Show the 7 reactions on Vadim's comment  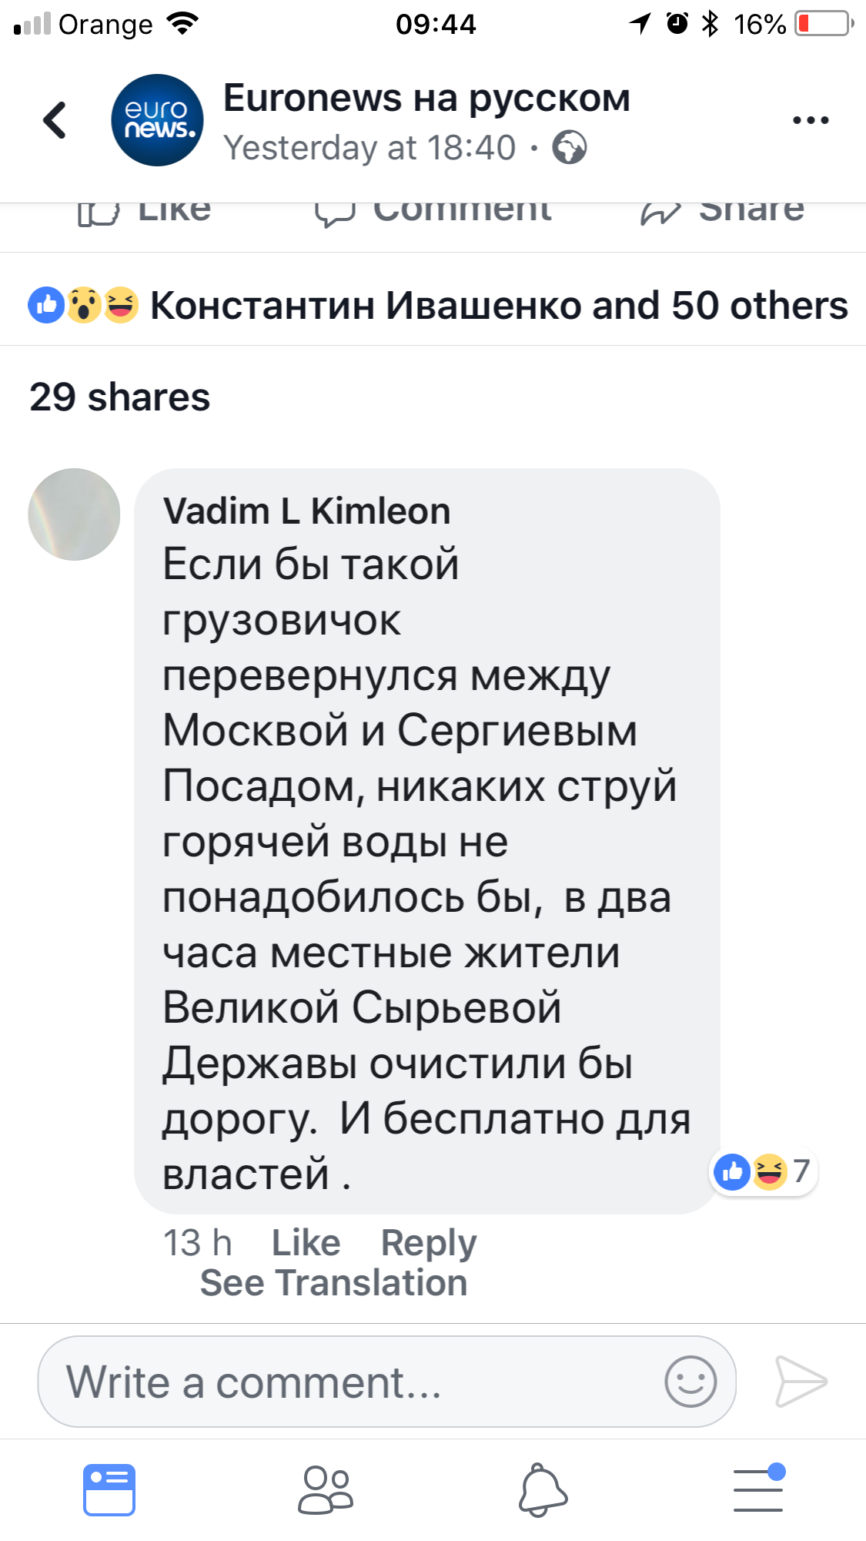point(763,1171)
